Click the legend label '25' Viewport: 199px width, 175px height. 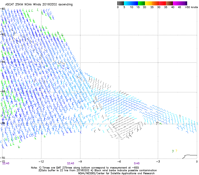[152, 7]
